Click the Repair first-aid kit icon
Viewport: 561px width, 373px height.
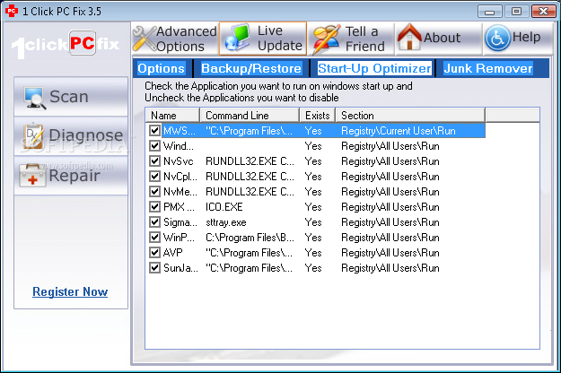tap(32, 176)
